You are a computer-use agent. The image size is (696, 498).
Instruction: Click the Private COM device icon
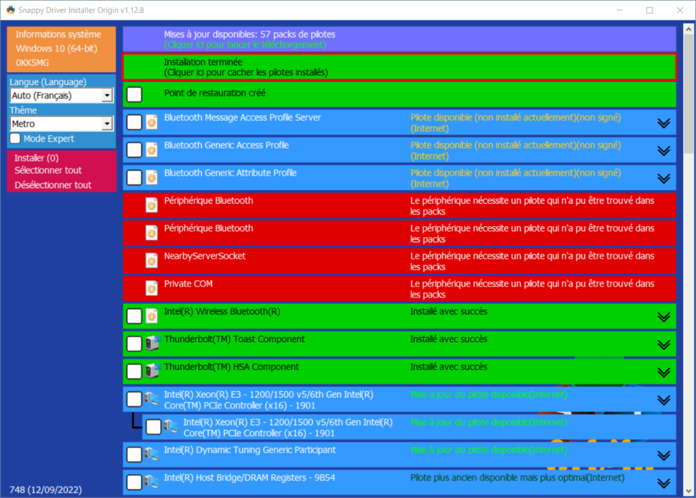pos(152,289)
